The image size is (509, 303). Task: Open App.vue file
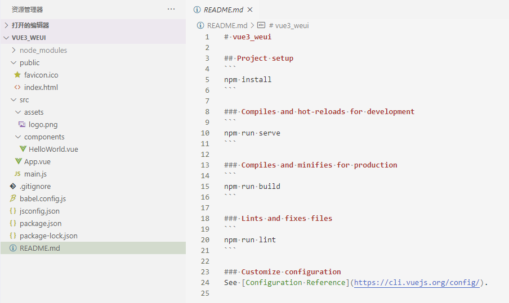tap(37, 161)
